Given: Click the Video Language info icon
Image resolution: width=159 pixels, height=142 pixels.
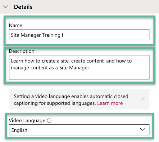Looking at the screenshot, I should 49,121.
